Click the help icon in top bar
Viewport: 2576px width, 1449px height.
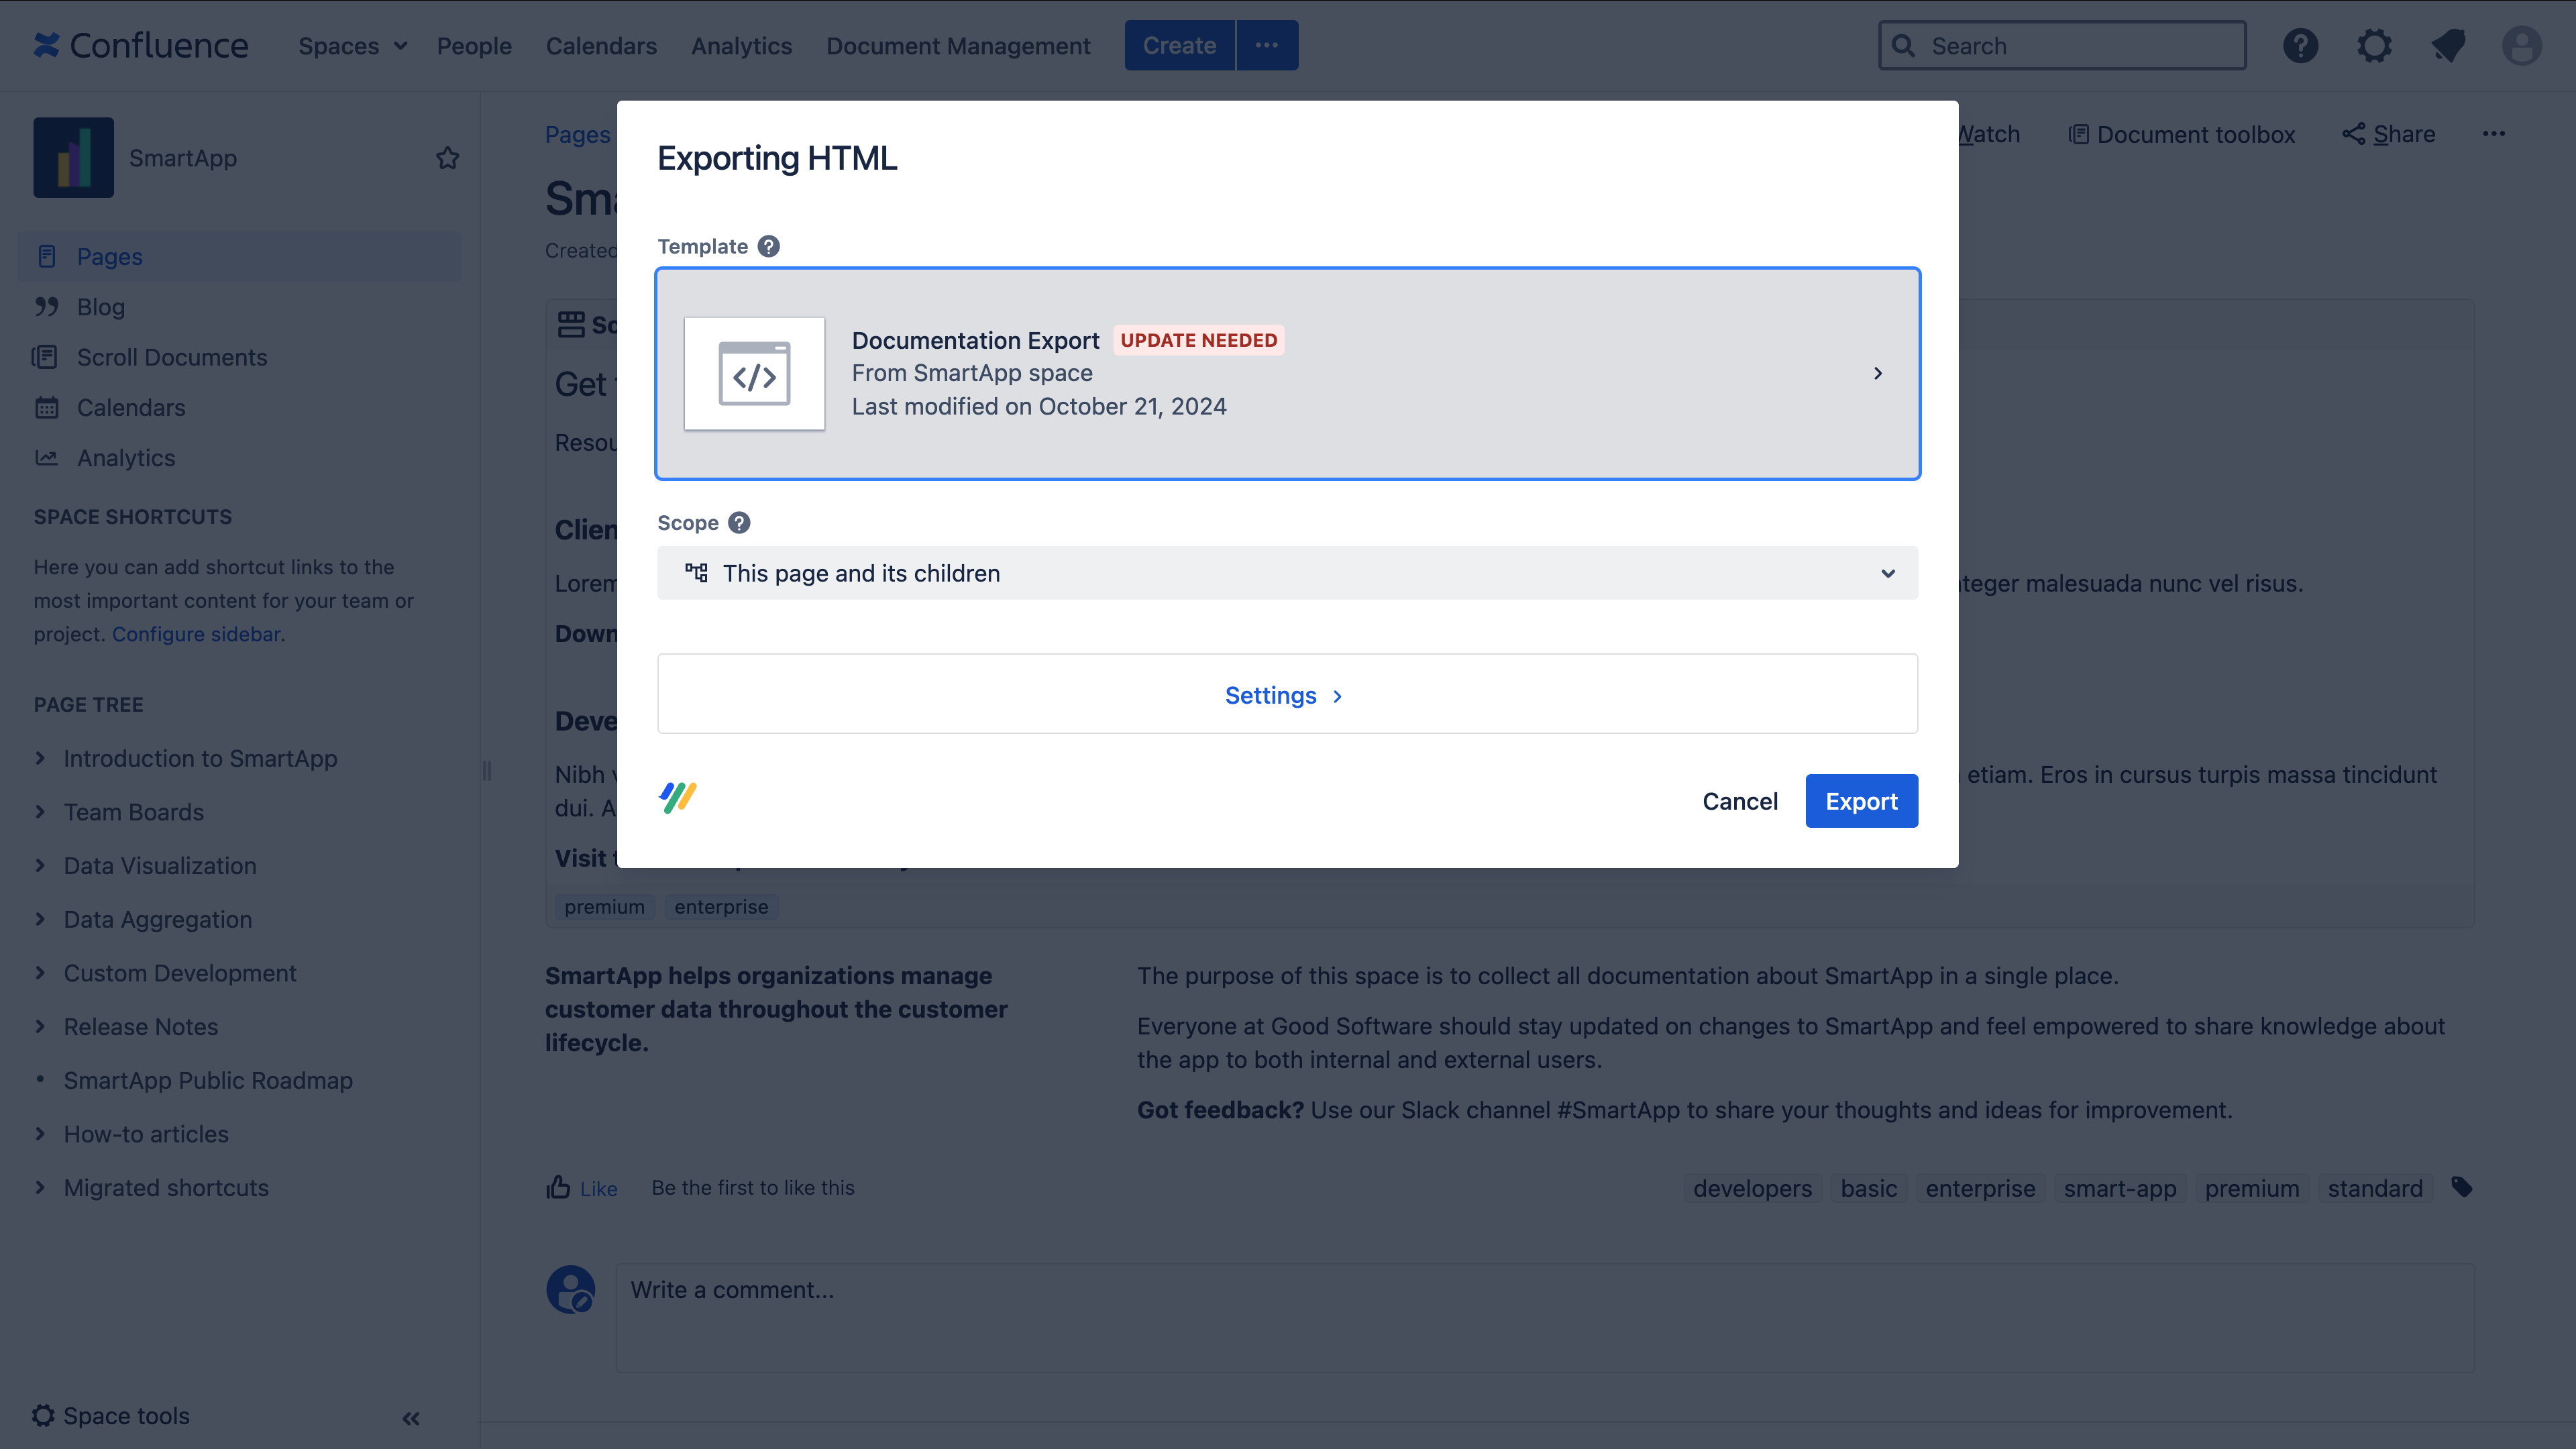[x=2300, y=46]
